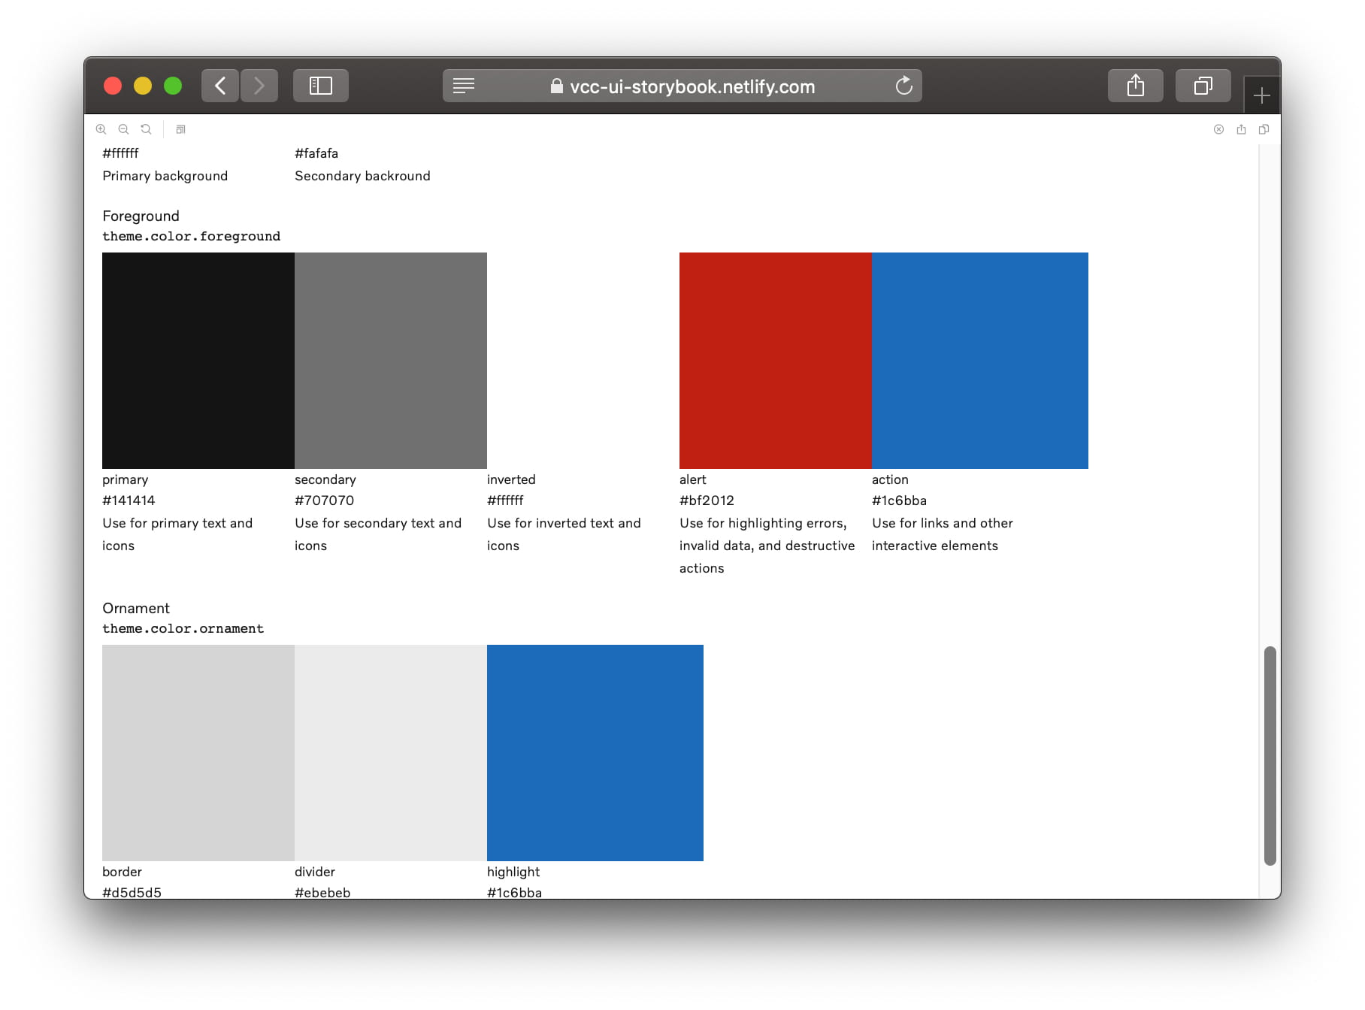The height and width of the screenshot is (1010, 1365).
Task: Open the Safari share sheet
Action: pos(1135,86)
